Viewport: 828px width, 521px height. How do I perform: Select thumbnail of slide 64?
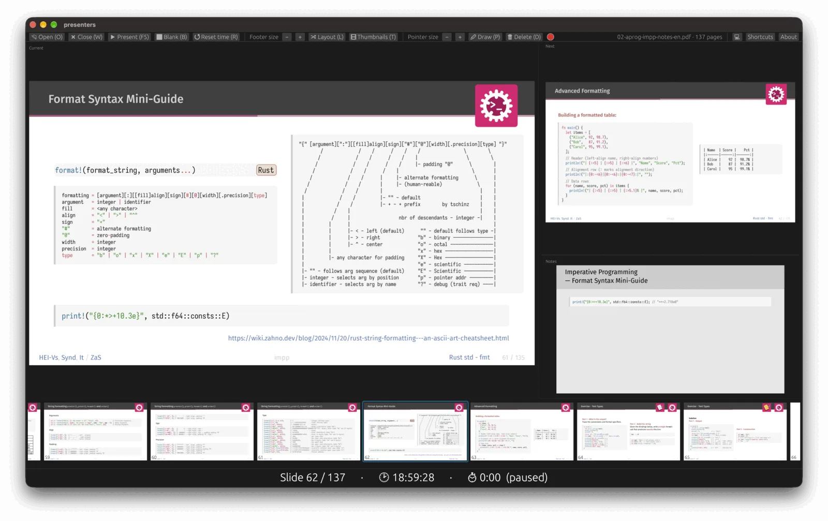(628, 431)
